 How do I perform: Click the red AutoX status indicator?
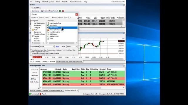[41, 94]
